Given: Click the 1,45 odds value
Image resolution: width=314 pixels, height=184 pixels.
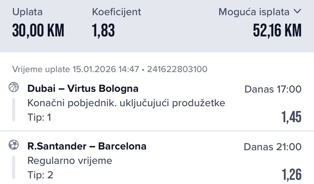Looking at the screenshot, I should [x=291, y=117].
